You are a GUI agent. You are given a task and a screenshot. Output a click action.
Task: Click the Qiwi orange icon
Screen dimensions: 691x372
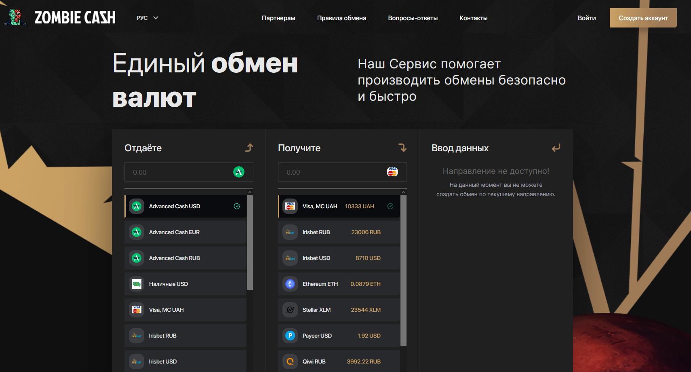[x=290, y=361]
